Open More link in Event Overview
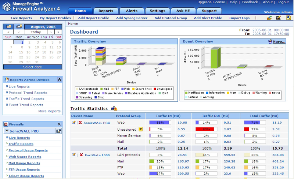The height and width of the screenshot is (179, 294). coord(279,42)
